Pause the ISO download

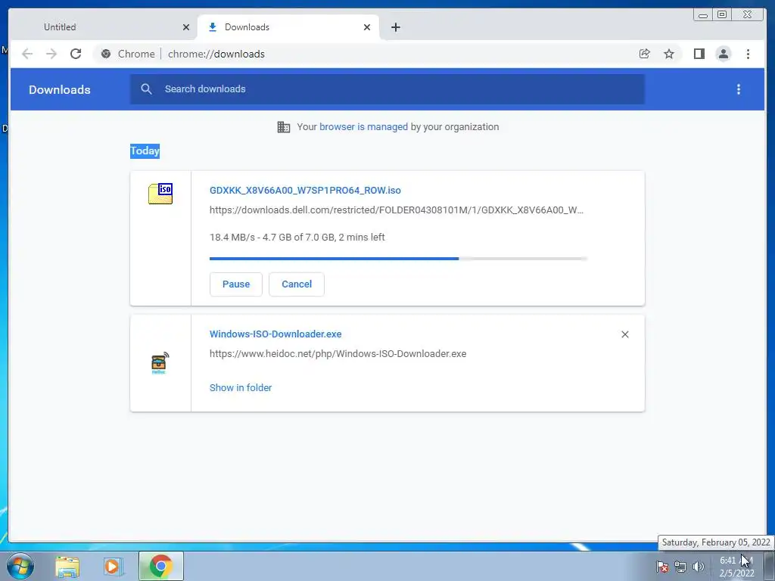[236, 284]
